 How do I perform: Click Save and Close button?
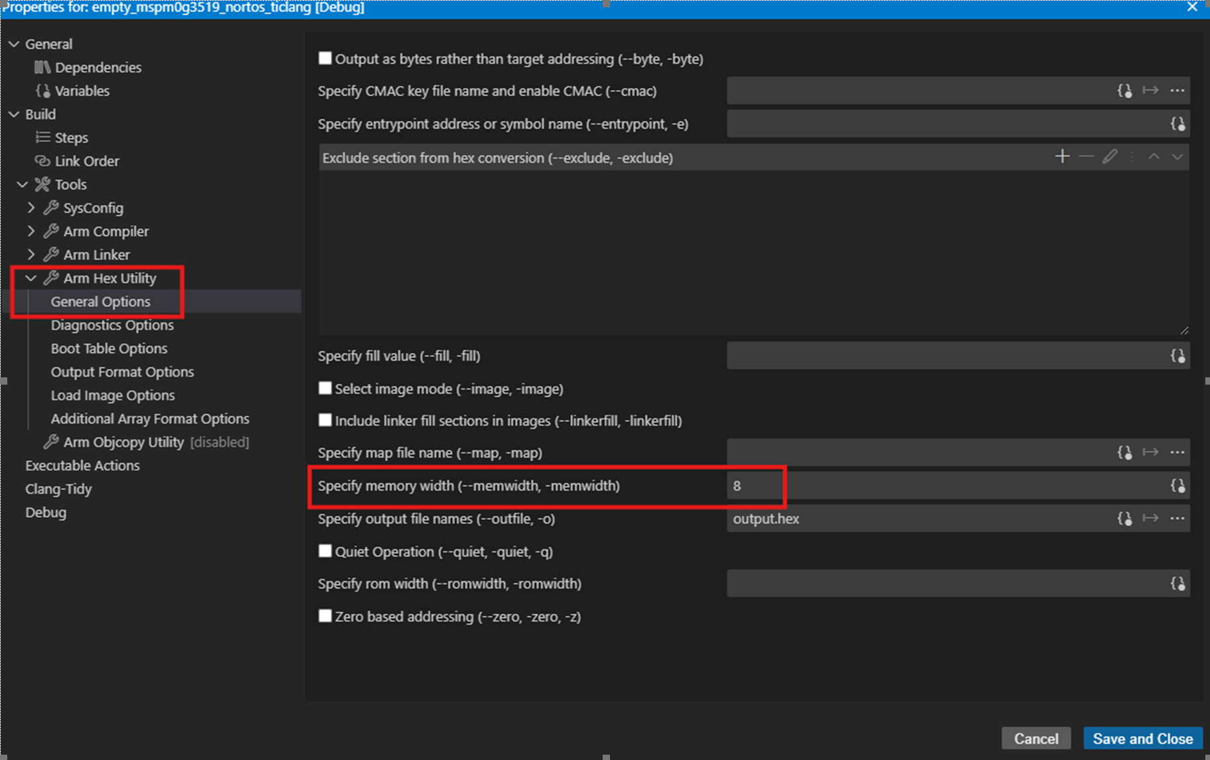pyautogui.click(x=1142, y=738)
